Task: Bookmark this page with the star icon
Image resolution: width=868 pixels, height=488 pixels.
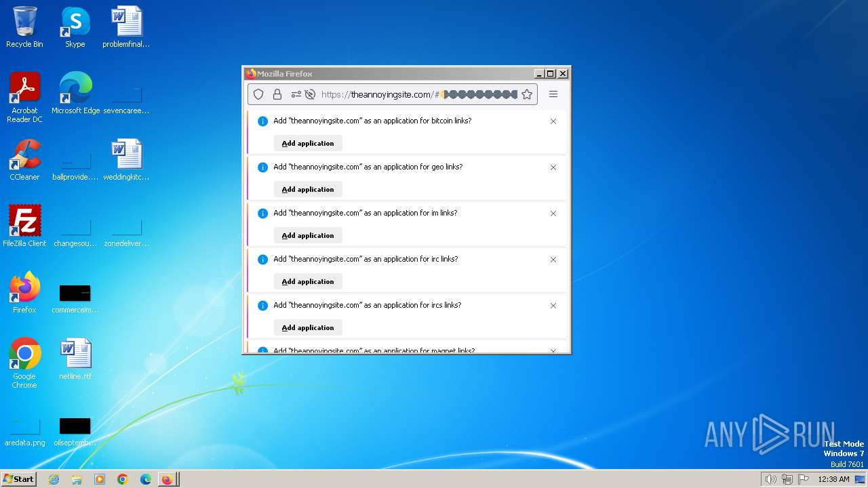Action: pyautogui.click(x=527, y=94)
